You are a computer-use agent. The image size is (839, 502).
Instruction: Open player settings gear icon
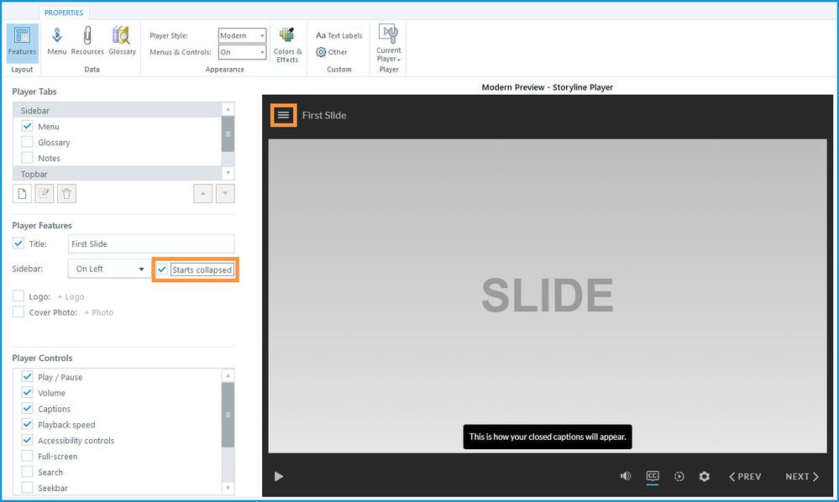pos(704,477)
